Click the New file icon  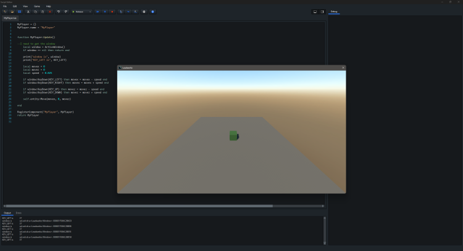point(5,12)
